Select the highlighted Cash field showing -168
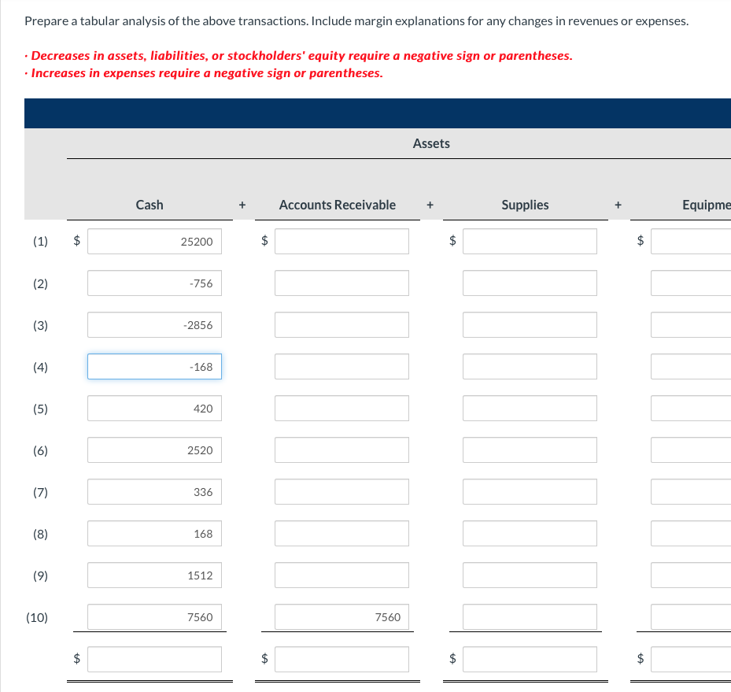The height and width of the screenshot is (692, 731). (x=154, y=366)
